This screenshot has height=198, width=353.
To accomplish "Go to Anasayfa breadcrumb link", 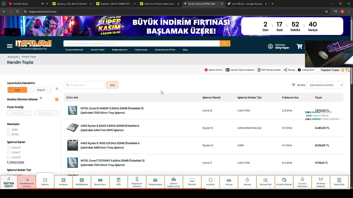I will [13, 57].
